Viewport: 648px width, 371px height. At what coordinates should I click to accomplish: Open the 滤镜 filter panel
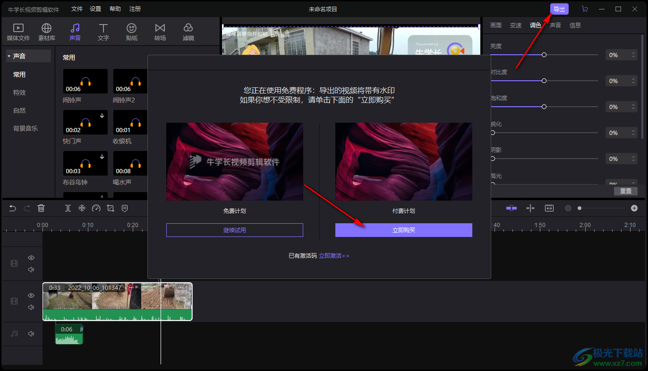click(188, 32)
